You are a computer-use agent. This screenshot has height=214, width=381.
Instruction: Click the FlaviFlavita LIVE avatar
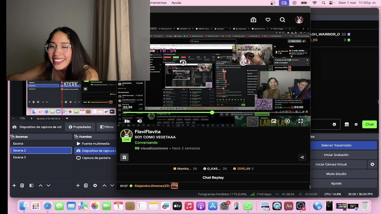(x=126, y=136)
